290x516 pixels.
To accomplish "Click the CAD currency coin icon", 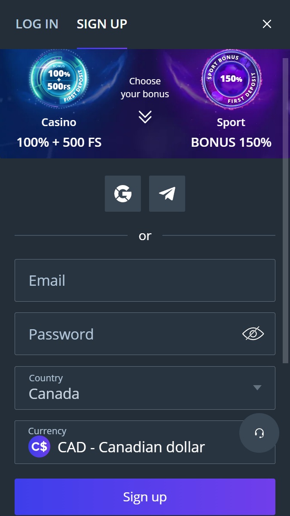I will click(39, 447).
